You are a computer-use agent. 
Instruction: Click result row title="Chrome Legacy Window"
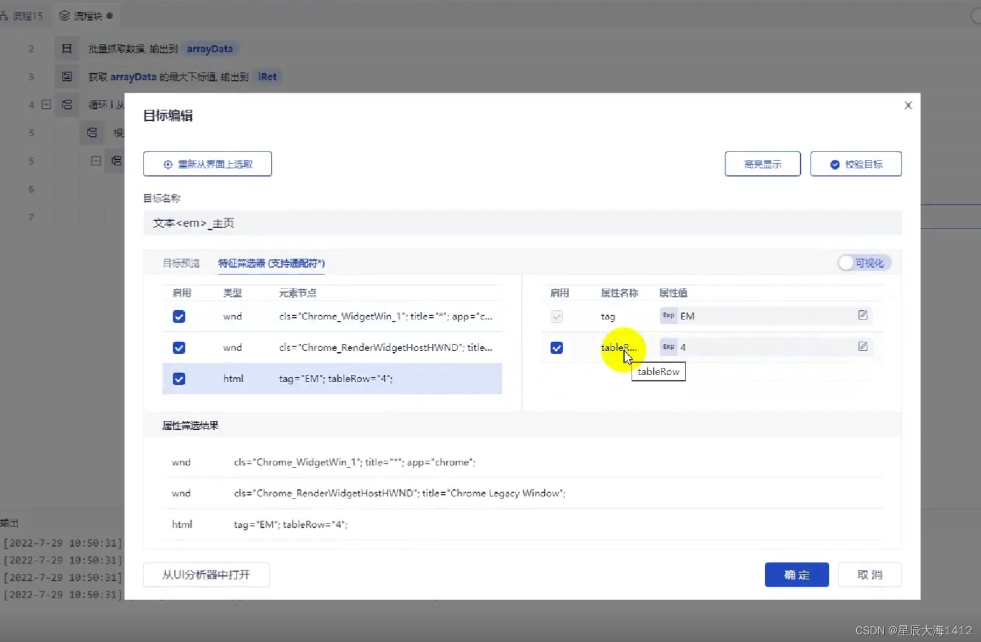[x=522, y=493]
